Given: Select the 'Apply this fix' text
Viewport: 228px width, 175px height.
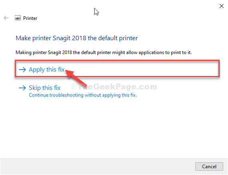Looking at the screenshot, I should coord(47,70).
